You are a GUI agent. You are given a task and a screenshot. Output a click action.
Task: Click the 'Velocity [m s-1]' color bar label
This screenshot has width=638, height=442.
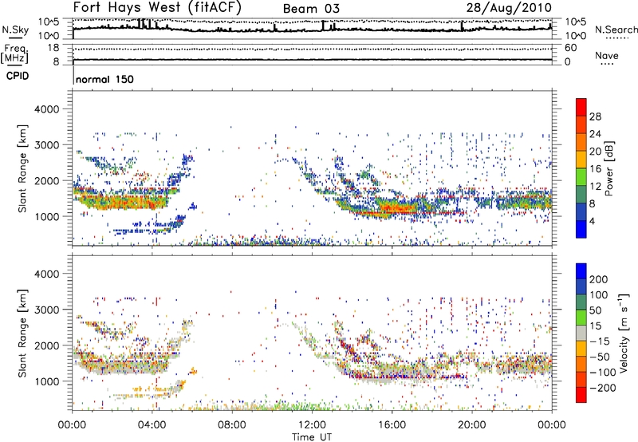624,333
